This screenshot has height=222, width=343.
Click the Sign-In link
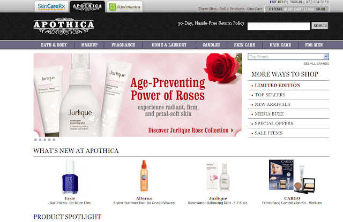(296, 2)
